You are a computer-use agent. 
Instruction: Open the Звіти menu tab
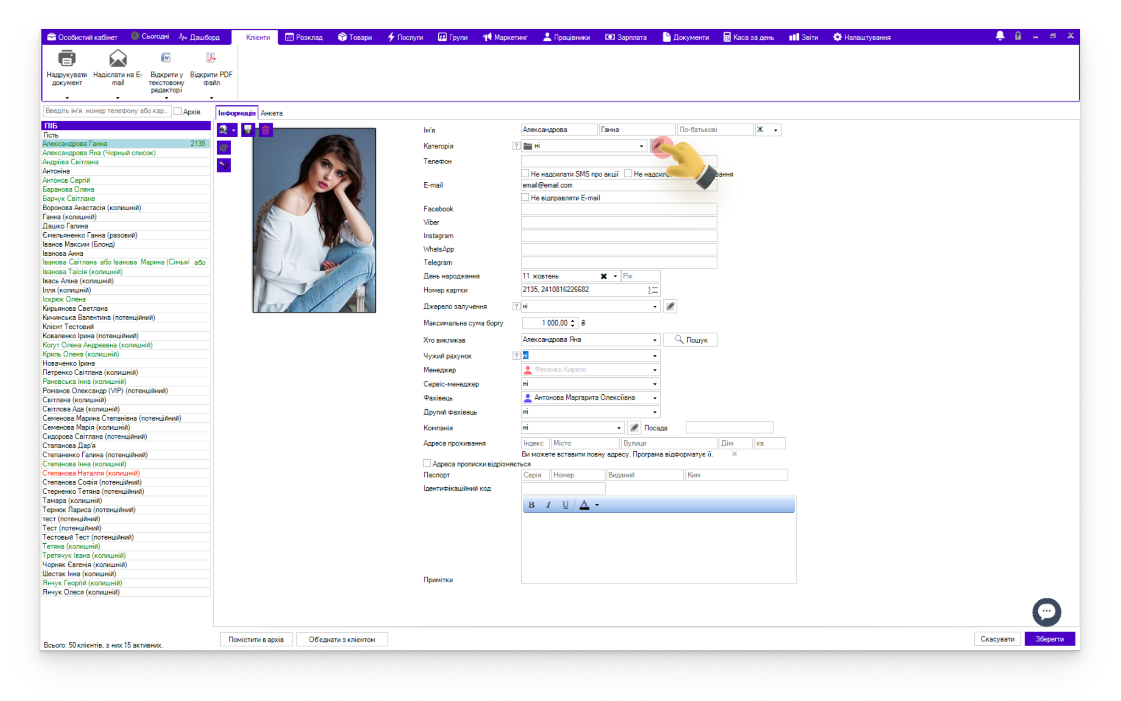click(804, 37)
